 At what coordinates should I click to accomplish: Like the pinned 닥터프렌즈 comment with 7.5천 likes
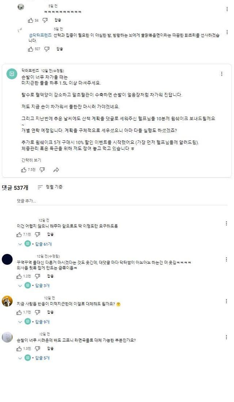tap(24, 170)
